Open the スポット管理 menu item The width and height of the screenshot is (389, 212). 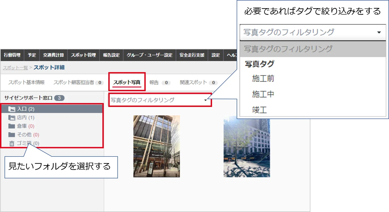pos(83,55)
